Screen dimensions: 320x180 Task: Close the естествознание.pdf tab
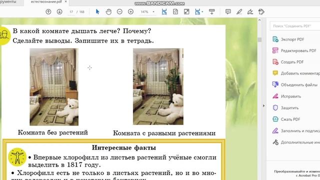[65, 1]
